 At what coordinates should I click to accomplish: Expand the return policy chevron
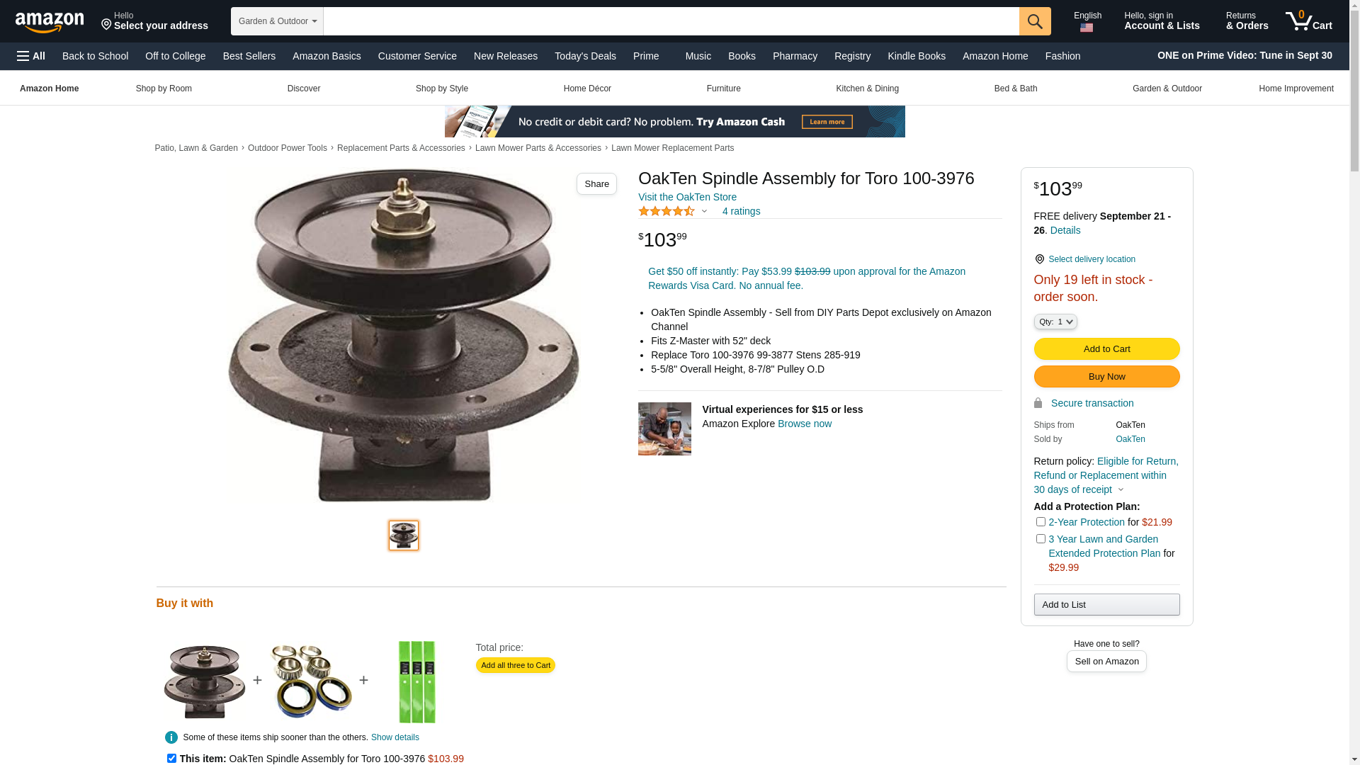[x=1121, y=490]
